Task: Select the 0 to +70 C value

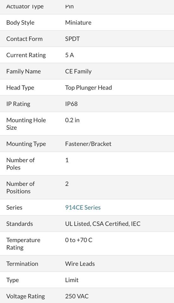Action: [x=79, y=240]
